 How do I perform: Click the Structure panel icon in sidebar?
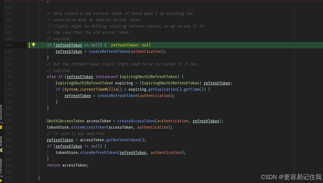1,127
